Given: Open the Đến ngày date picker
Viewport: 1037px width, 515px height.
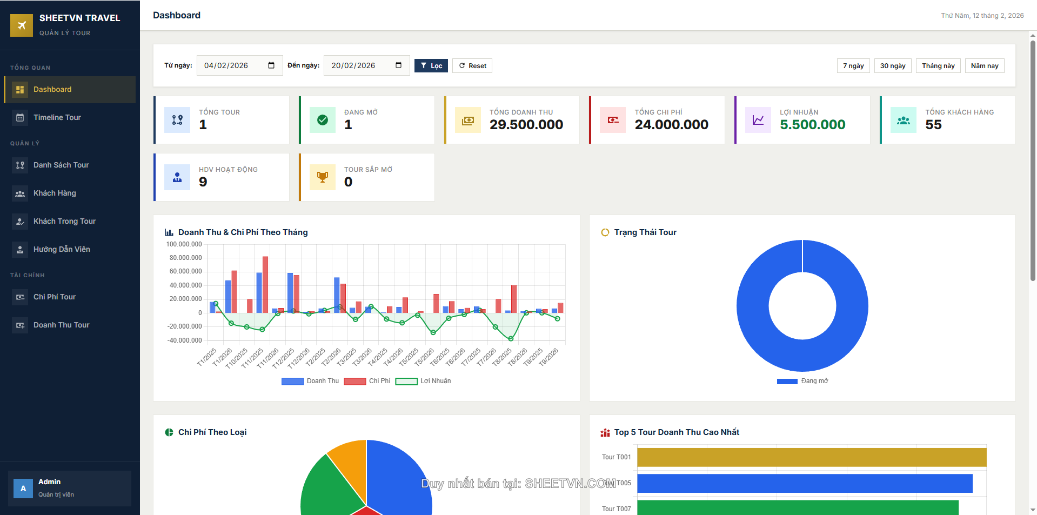Looking at the screenshot, I should tap(399, 65).
